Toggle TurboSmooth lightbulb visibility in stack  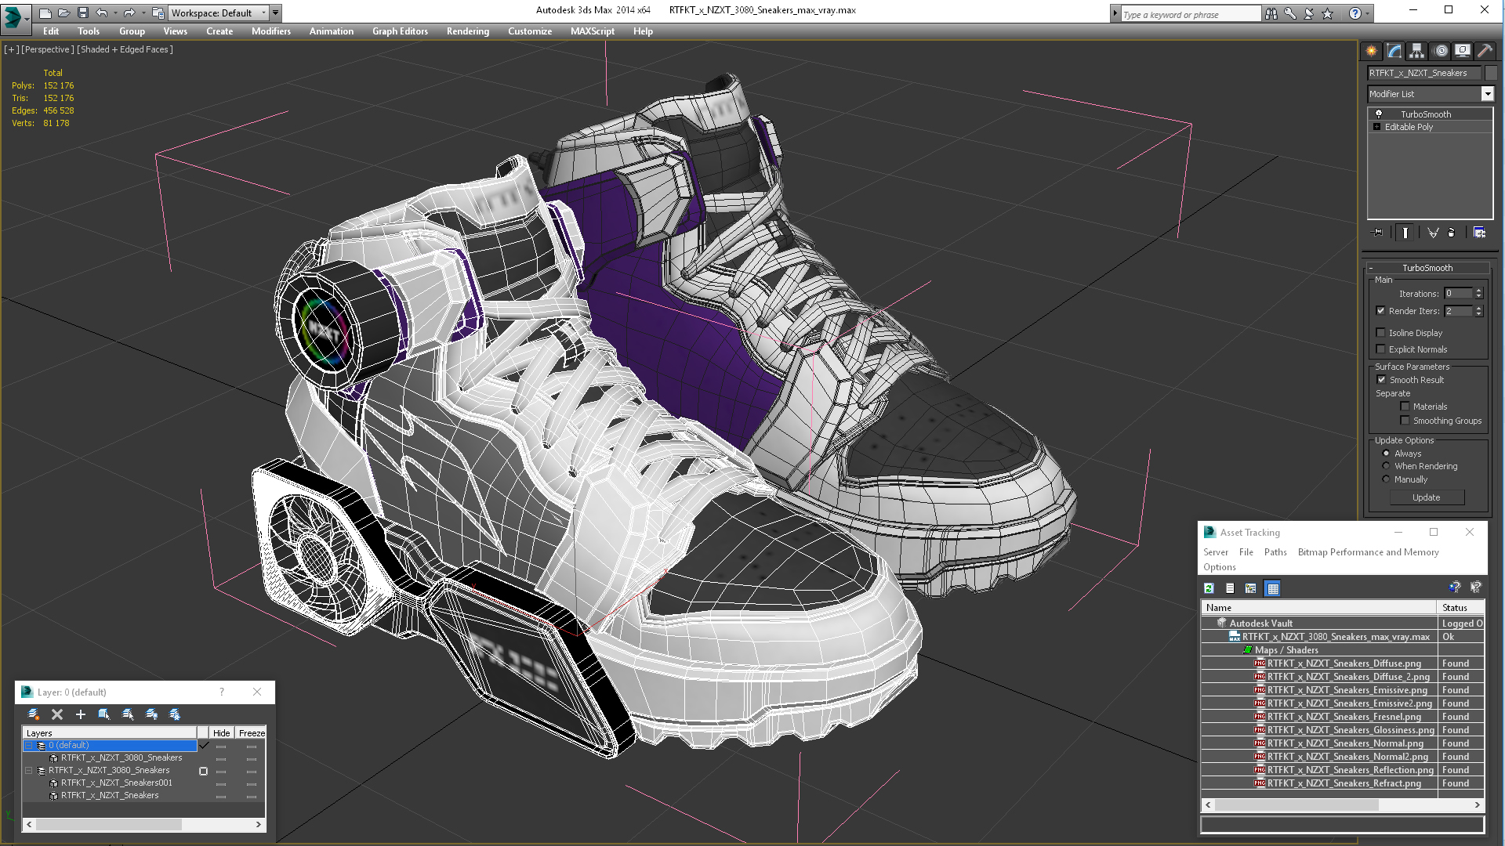tap(1379, 114)
